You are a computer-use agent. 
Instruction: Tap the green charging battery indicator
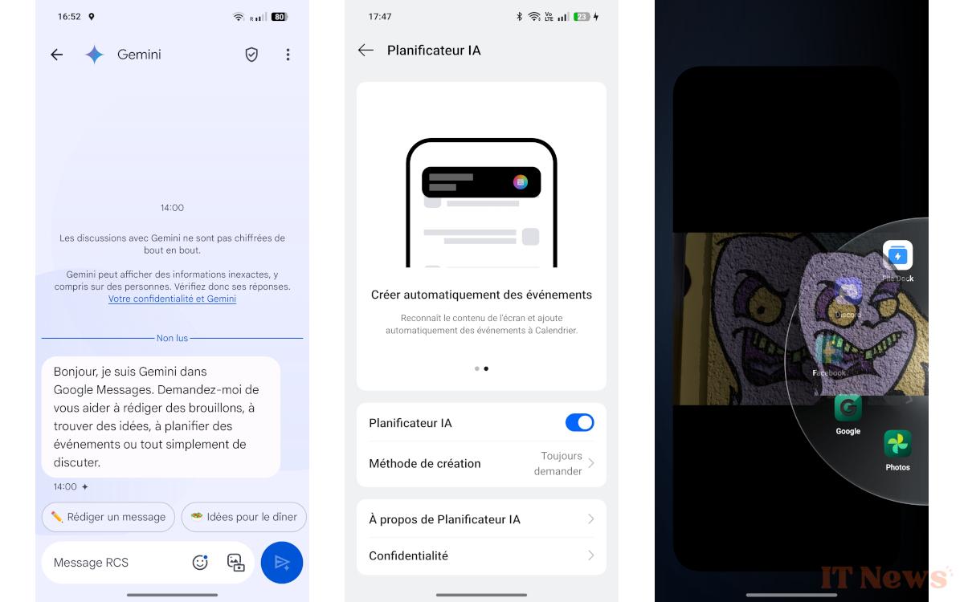(582, 16)
